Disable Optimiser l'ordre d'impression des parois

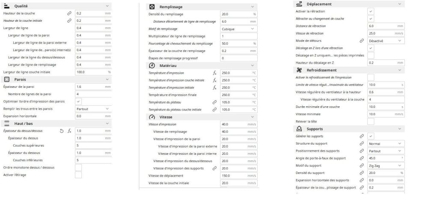(x=78, y=102)
